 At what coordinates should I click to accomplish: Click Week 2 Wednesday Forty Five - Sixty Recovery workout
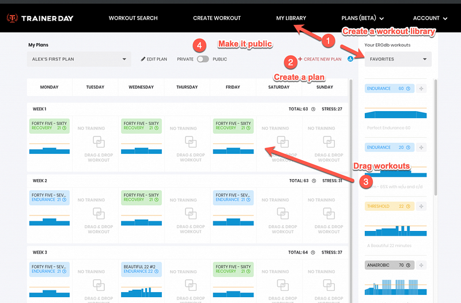point(141,198)
